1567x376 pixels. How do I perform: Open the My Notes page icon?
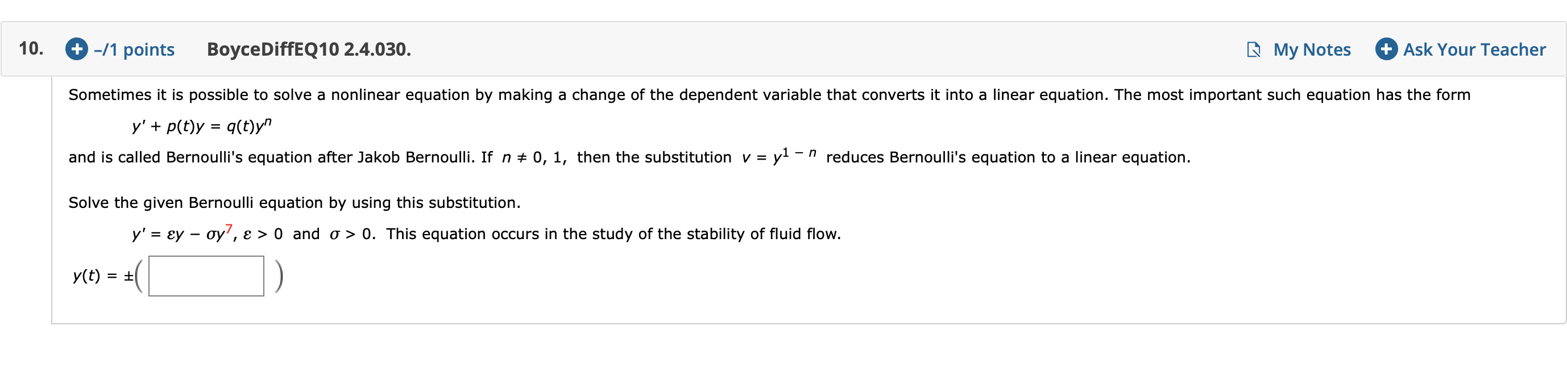(1254, 50)
